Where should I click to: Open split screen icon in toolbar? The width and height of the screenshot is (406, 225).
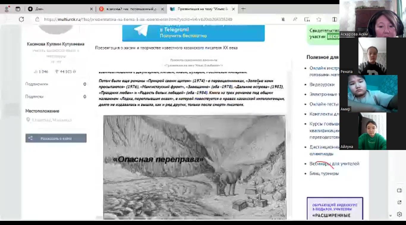335,19
